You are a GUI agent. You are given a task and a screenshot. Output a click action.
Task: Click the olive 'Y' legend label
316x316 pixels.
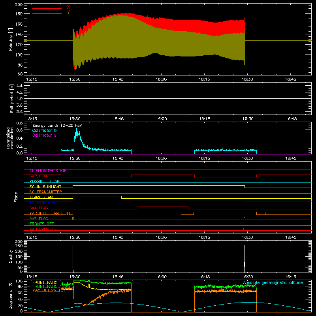click(68, 12)
